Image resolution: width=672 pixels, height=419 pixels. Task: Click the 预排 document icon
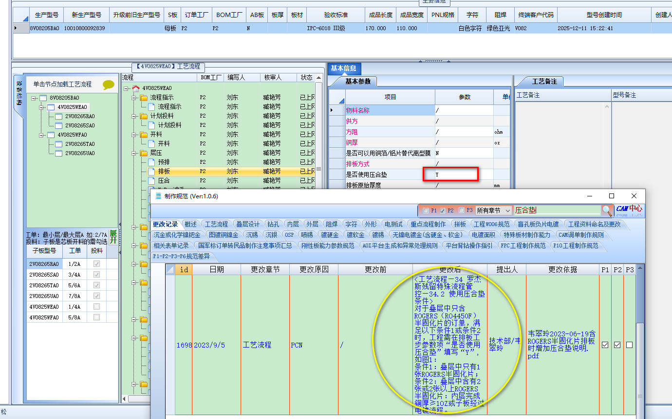click(x=151, y=162)
